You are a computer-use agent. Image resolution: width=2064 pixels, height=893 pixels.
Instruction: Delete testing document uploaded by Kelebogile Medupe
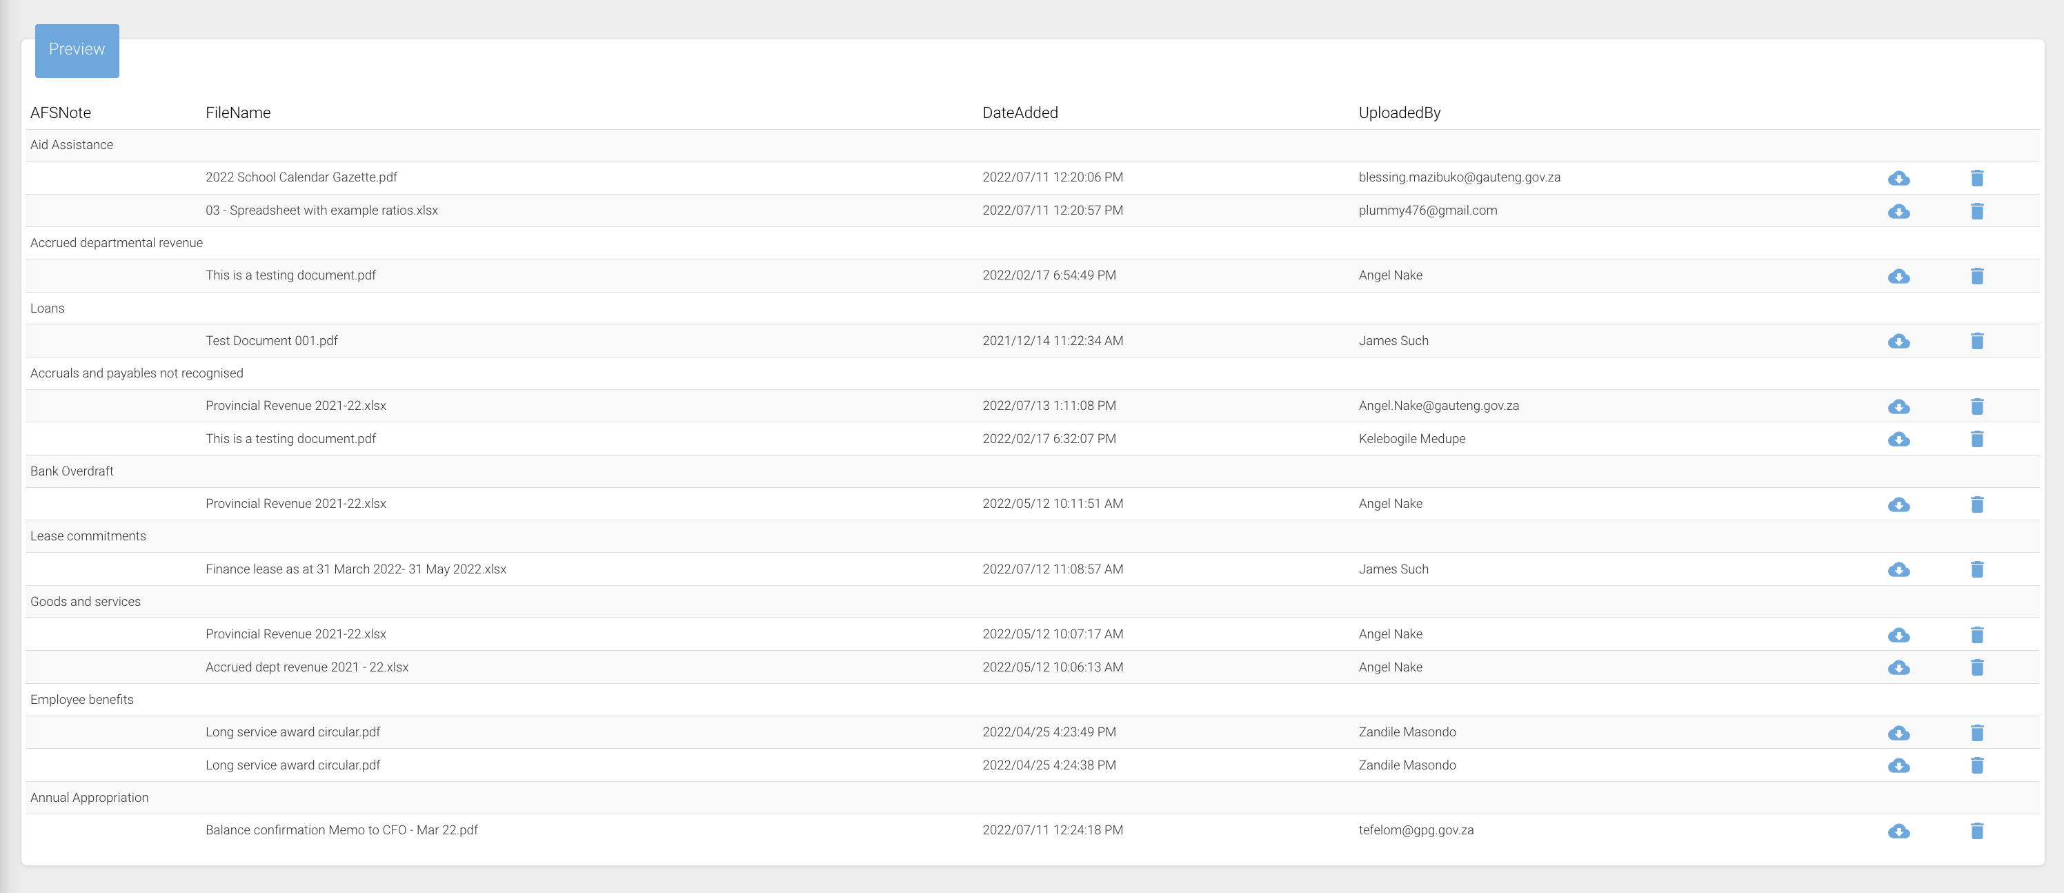[1976, 440]
